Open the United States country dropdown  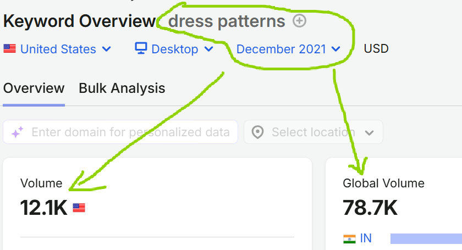pyautogui.click(x=57, y=49)
